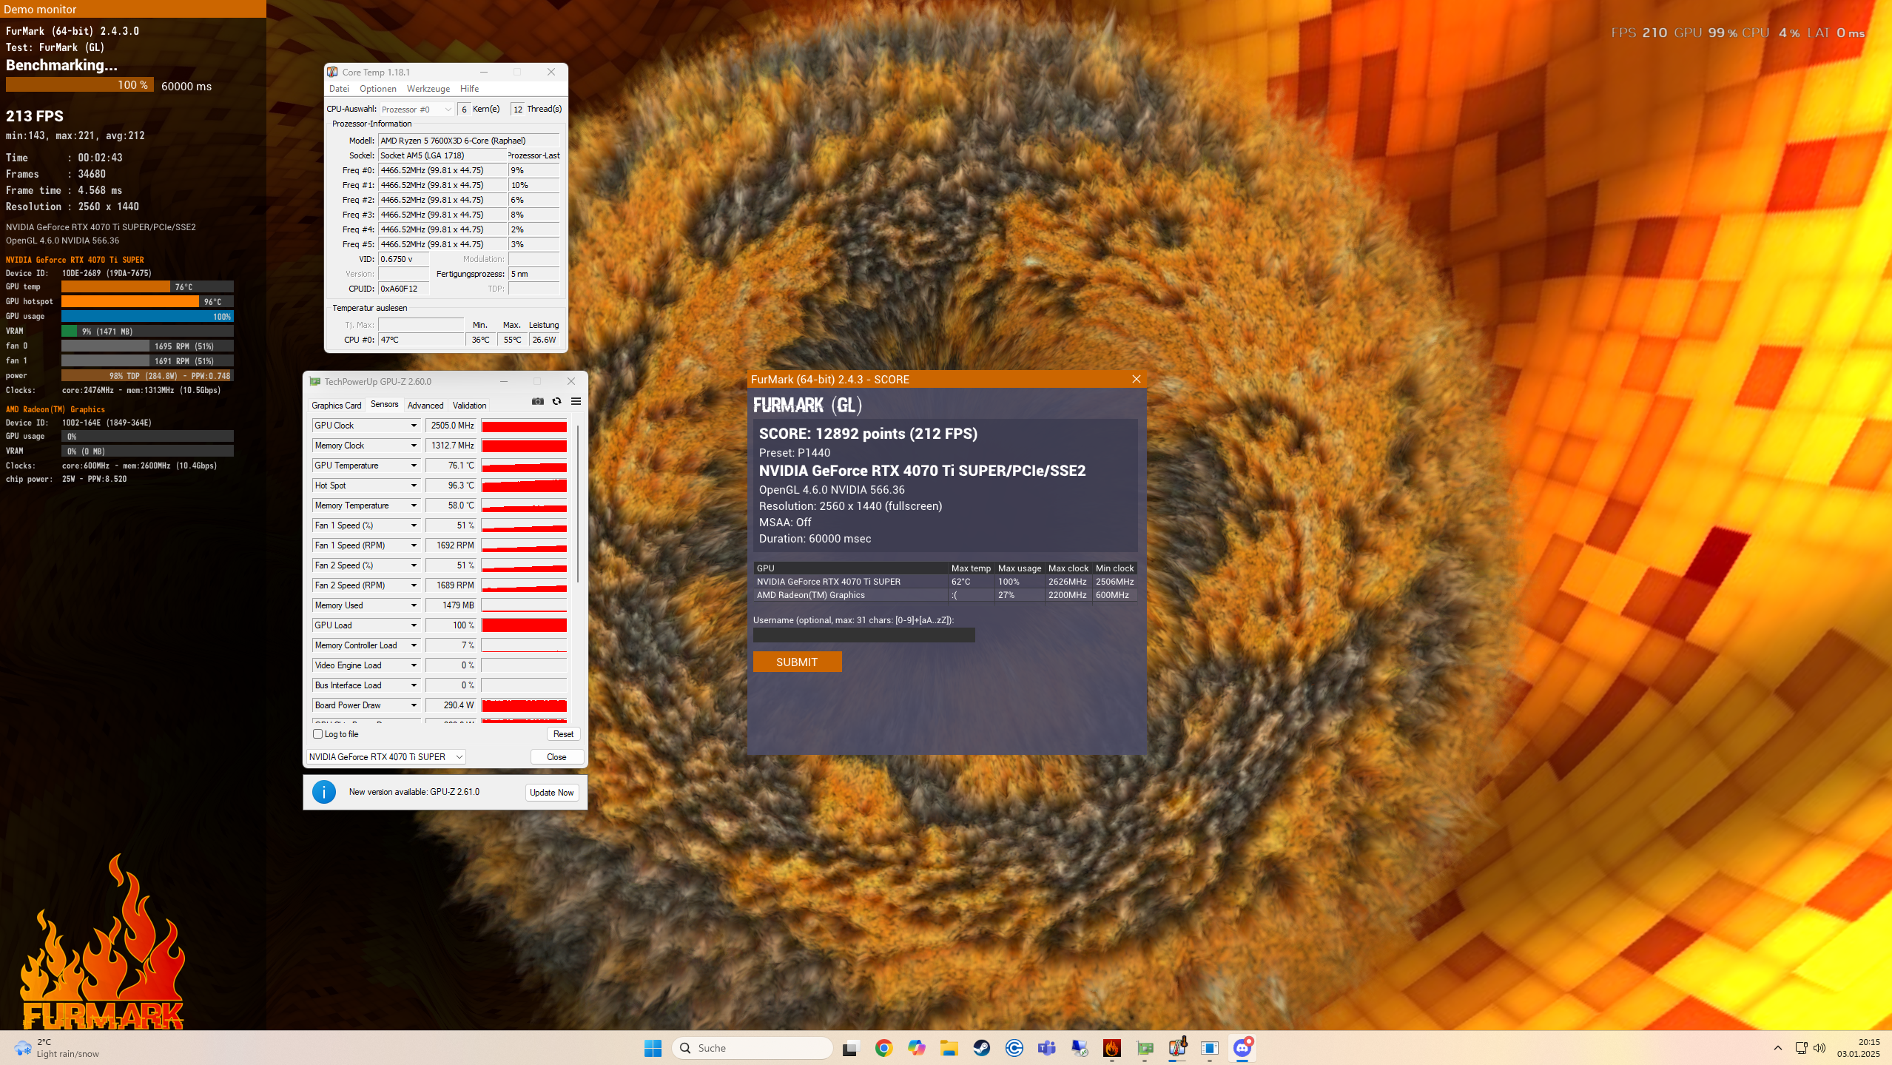Open the Hot Spot sensor dropdown arrow
1892x1065 pixels.
414,486
